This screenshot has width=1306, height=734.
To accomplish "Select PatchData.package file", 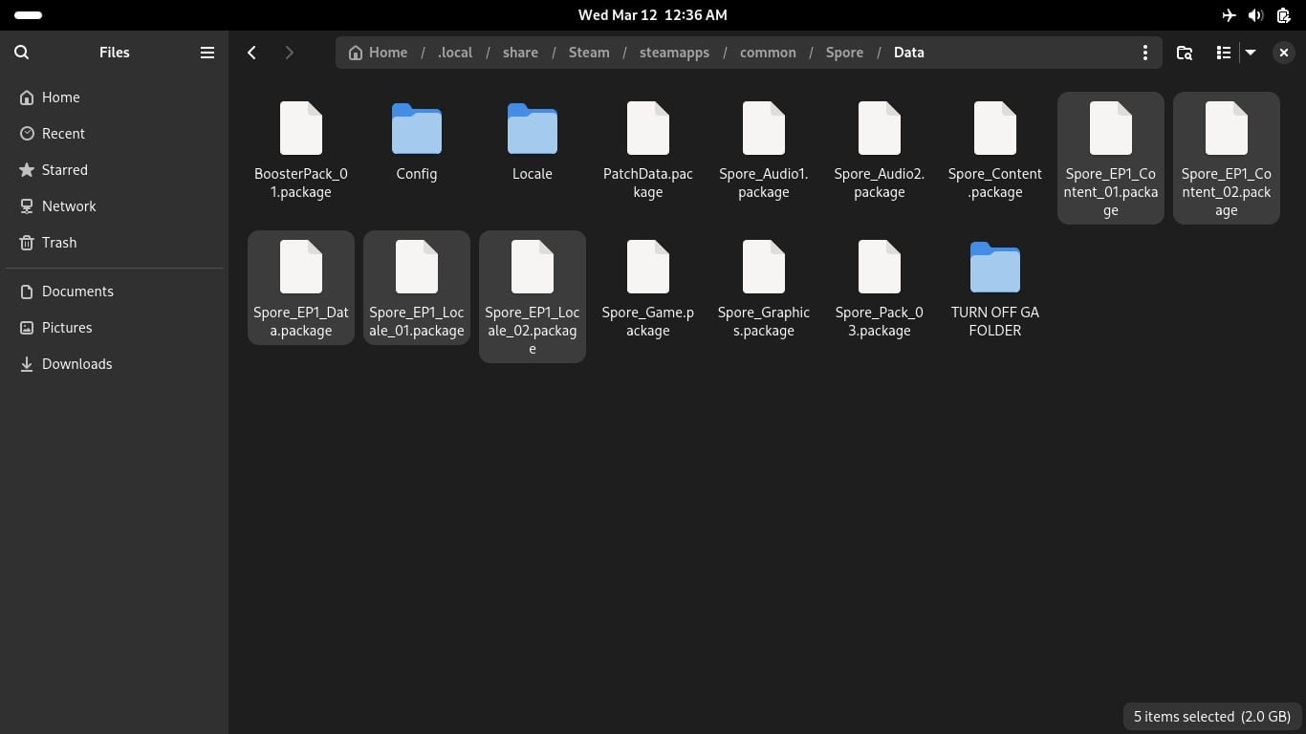I will (648, 149).
